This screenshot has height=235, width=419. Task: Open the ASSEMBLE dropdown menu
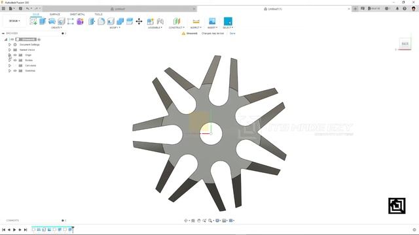(x=155, y=27)
